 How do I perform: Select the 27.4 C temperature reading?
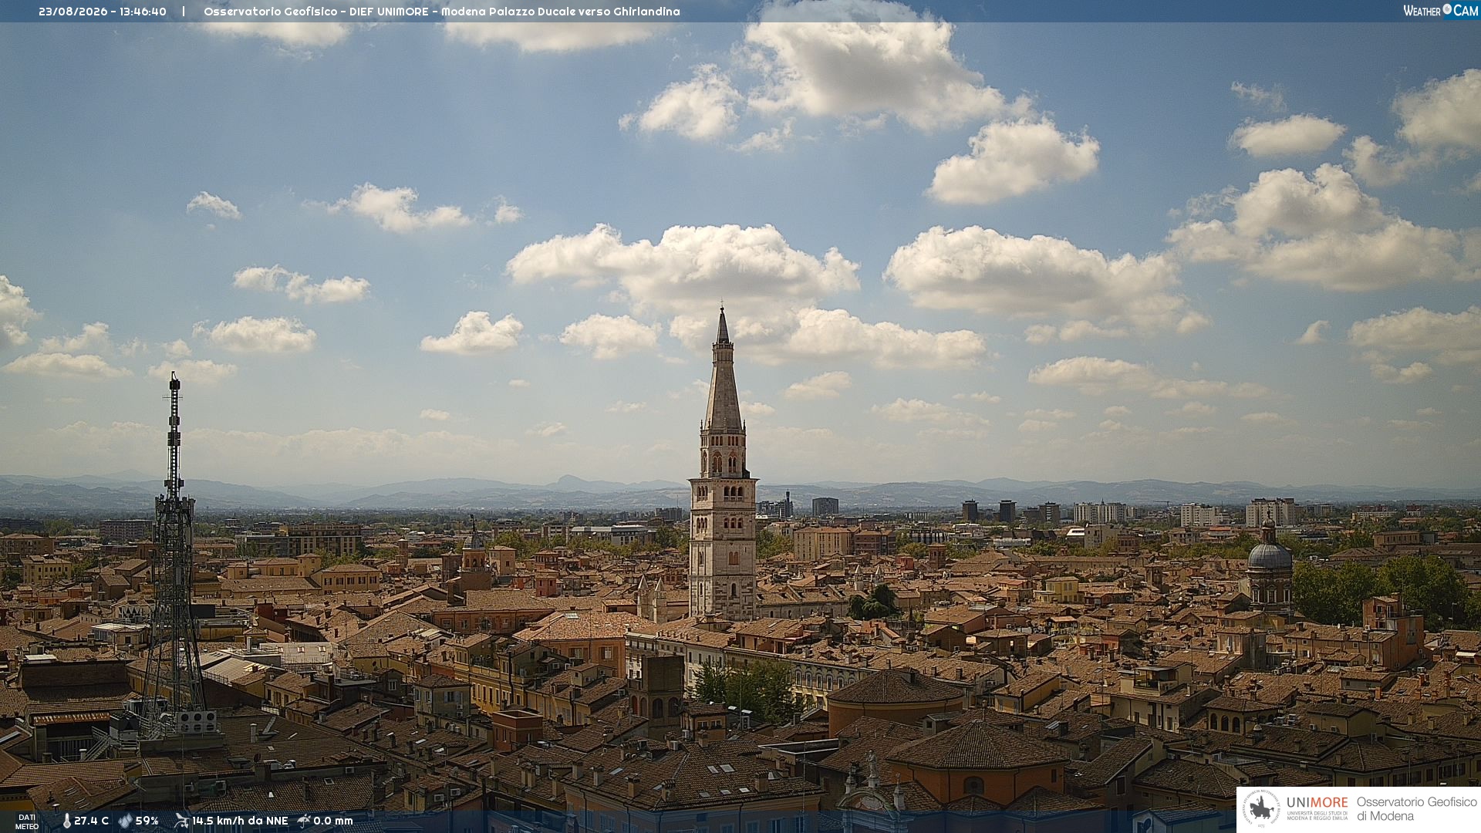pyautogui.click(x=91, y=821)
